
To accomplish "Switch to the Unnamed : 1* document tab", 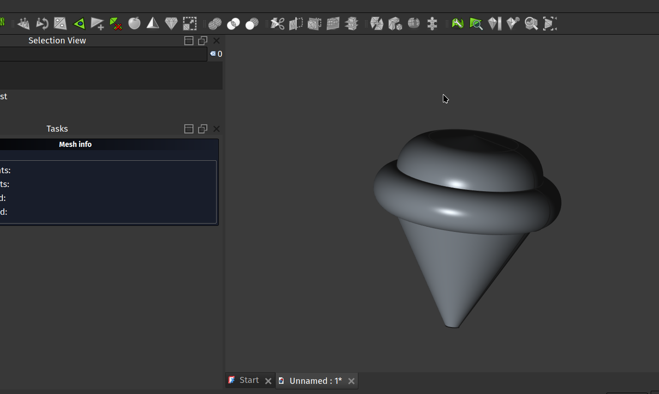I will [315, 381].
